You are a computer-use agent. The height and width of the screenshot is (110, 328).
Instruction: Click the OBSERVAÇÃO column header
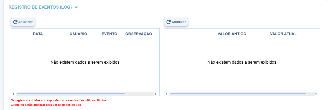pyautogui.click(x=139, y=34)
